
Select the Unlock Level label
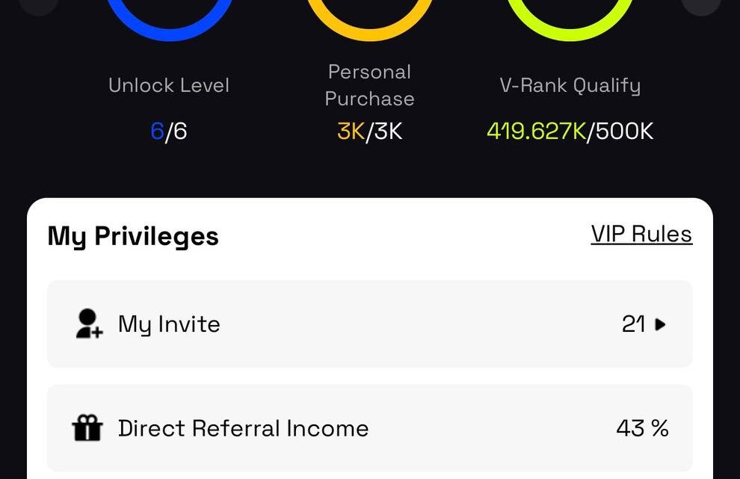pyautogui.click(x=169, y=85)
